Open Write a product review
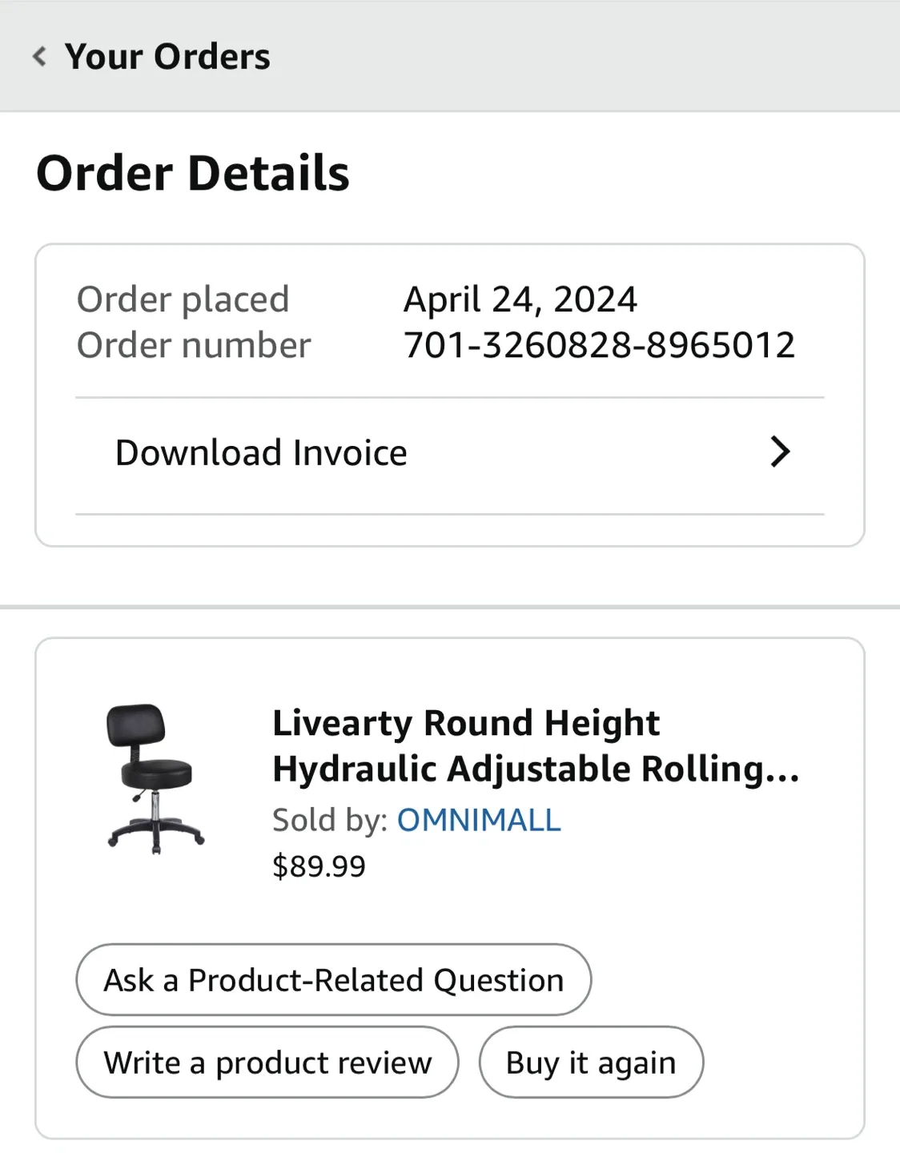The width and height of the screenshot is (900, 1153). tap(267, 1063)
